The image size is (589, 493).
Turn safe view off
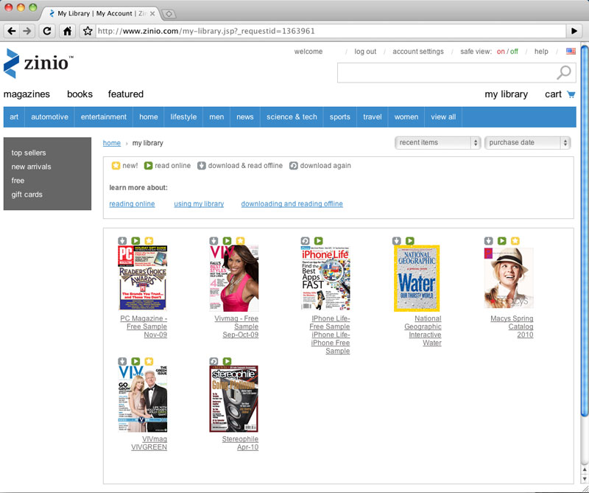(x=514, y=52)
